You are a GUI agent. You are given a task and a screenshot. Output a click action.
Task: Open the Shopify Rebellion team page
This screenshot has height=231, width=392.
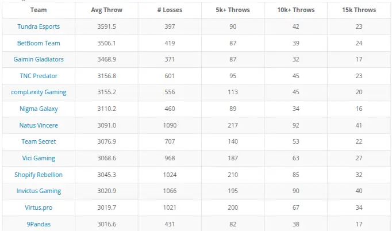pyautogui.click(x=39, y=175)
